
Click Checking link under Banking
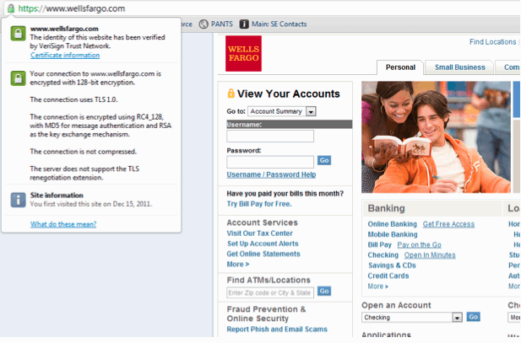point(383,255)
